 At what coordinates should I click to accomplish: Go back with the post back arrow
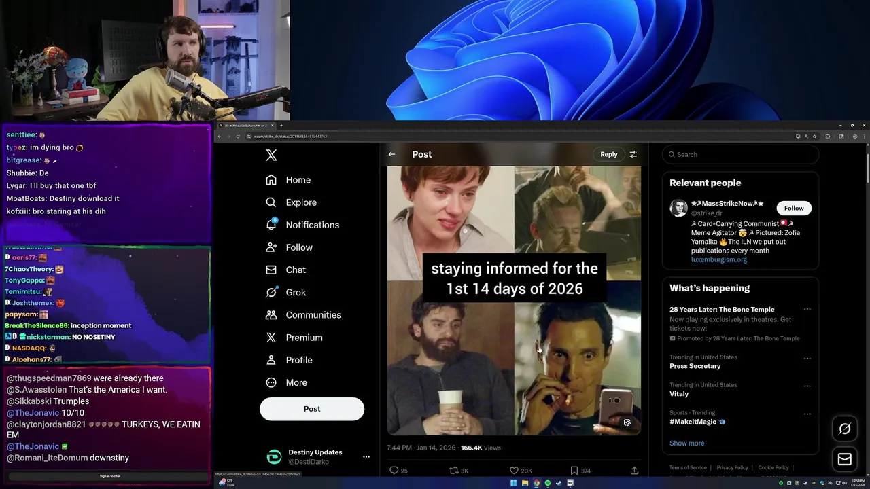point(391,154)
